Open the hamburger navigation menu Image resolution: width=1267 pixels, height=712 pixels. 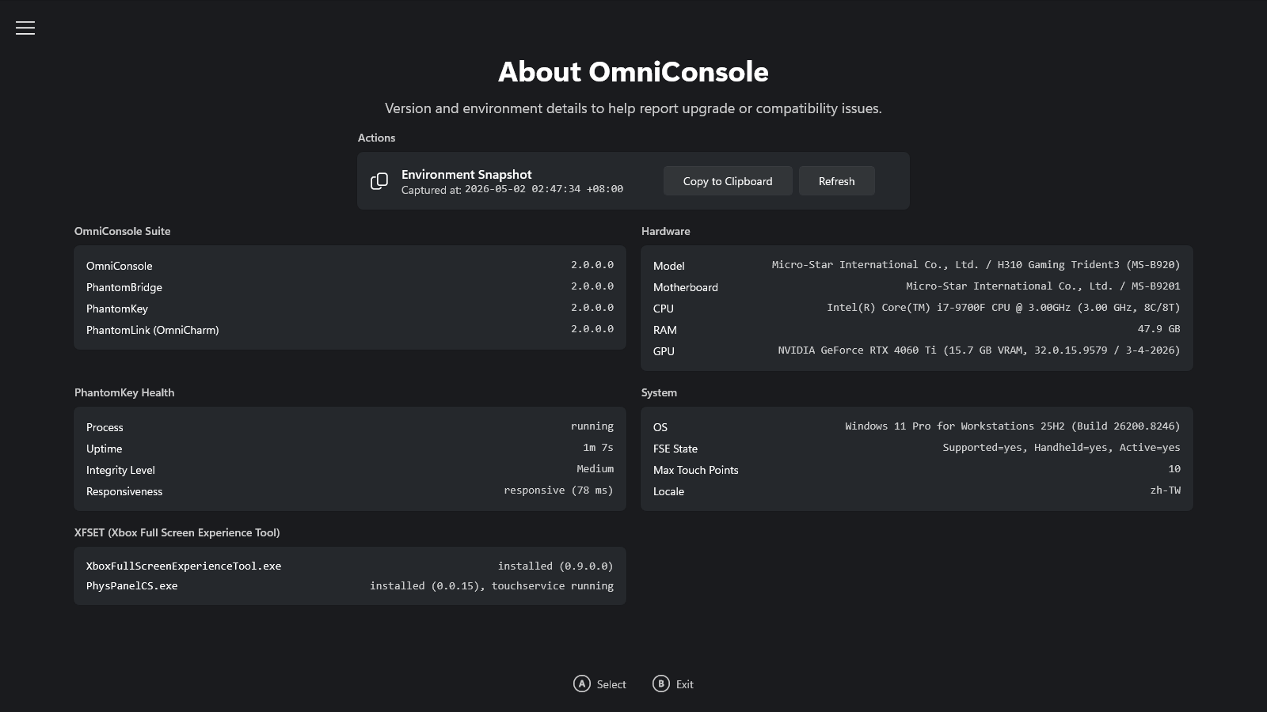pyautogui.click(x=25, y=28)
